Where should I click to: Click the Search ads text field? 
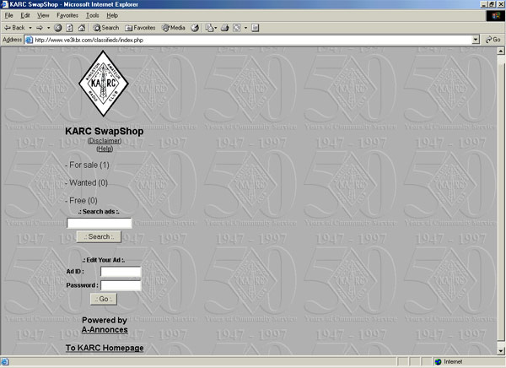[x=100, y=223]
